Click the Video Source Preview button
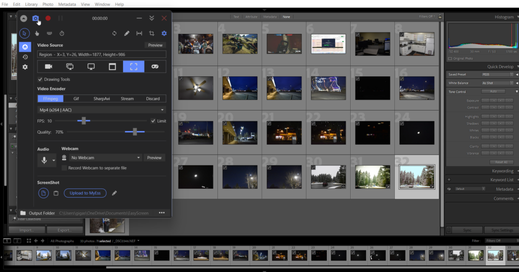The width and height of the screenshot is (519, 272). click(155, 45)
